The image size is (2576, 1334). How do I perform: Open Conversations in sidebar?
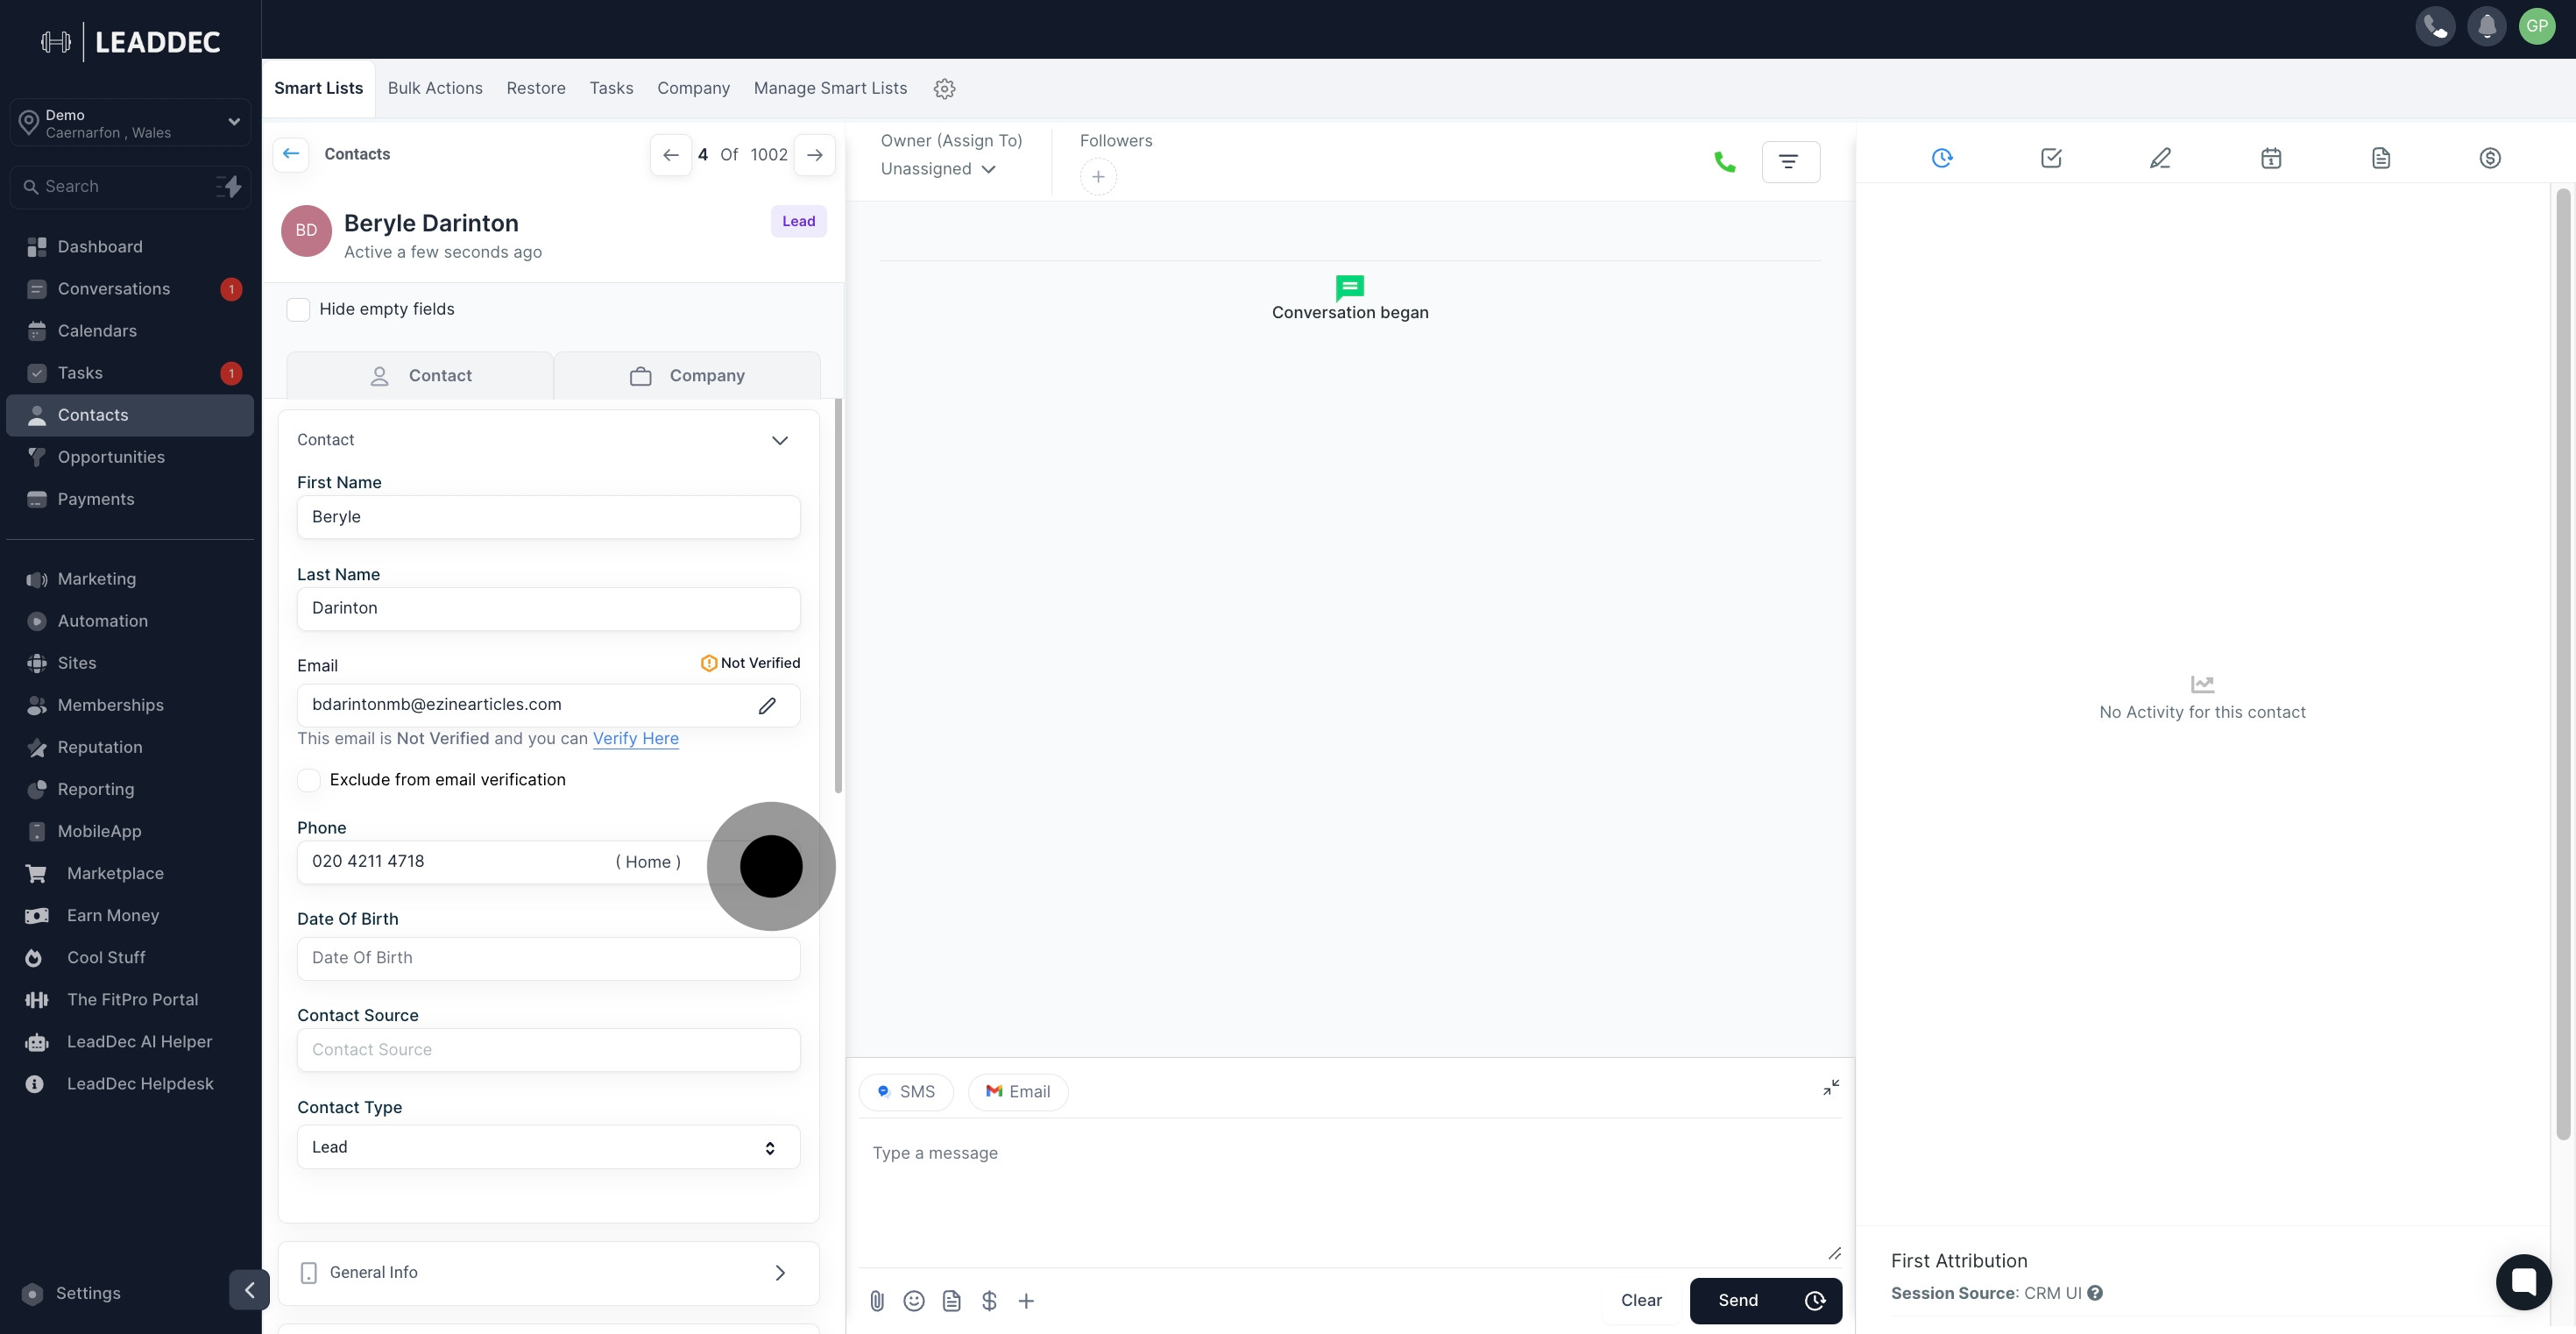point(130,289)
